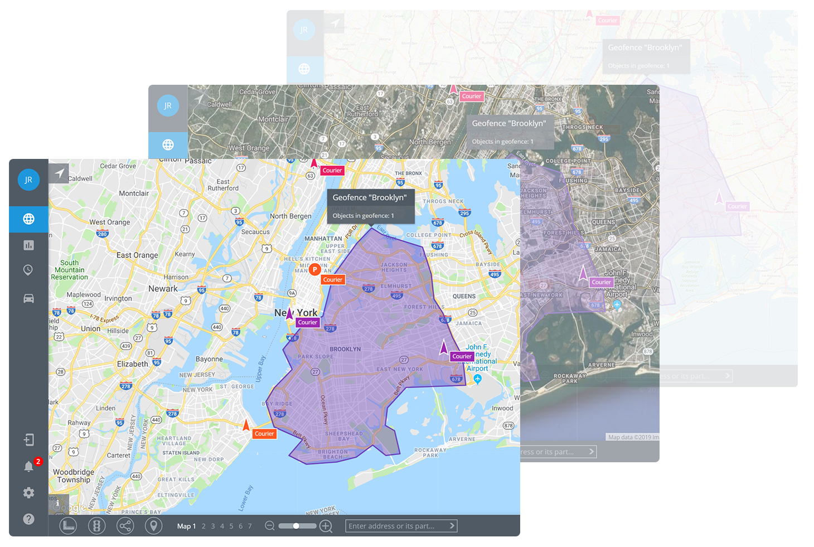The height and width of the screenshot is (547, 814).
Task: Switch to map tab 7
Action: 250,526
